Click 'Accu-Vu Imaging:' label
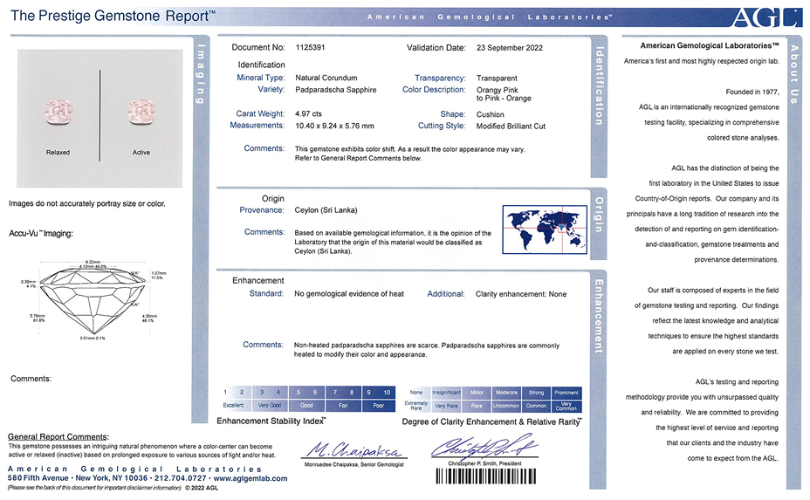The width and height of the screenshot is (810, 500). coord(41,234)
